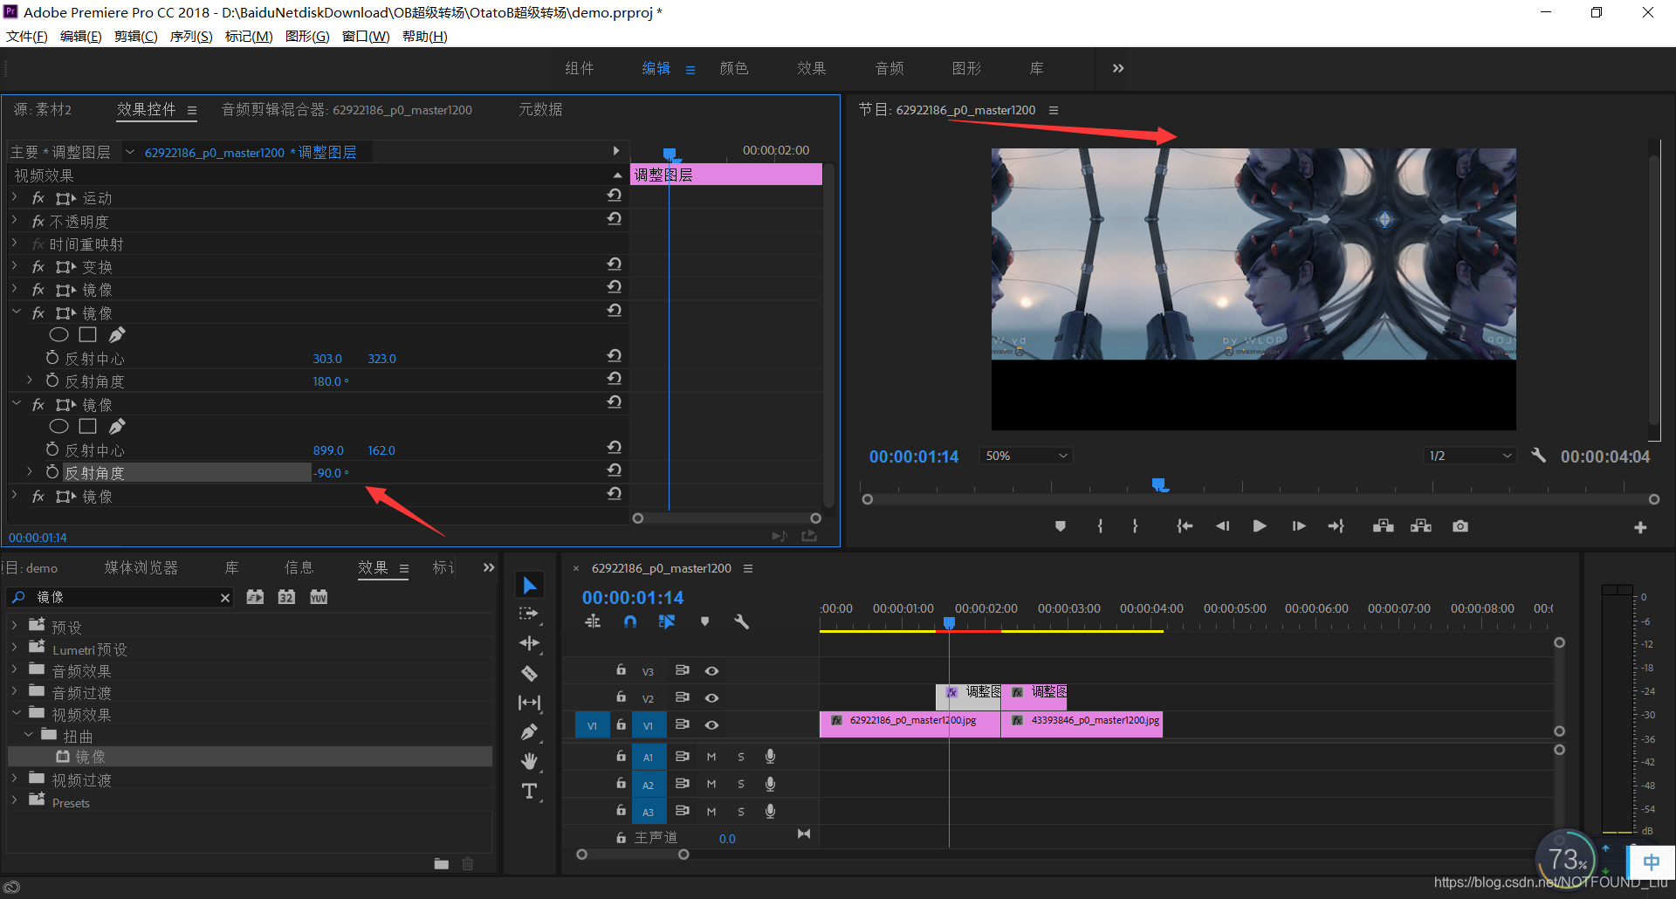
Task: Toggle nest sequence insert mode icon
Action: pos(593,621)
